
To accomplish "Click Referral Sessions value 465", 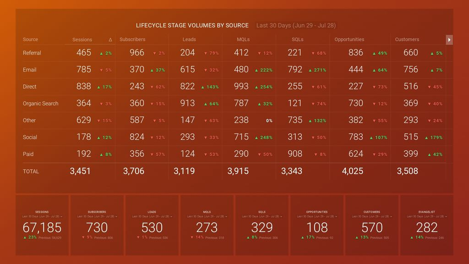I will coord(83,53).
